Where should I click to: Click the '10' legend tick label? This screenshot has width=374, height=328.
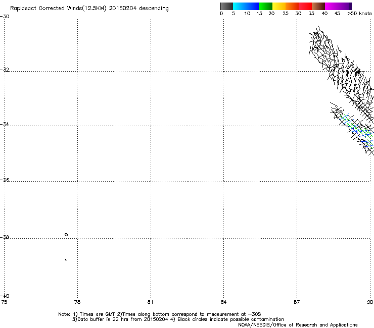coord(247,14)
